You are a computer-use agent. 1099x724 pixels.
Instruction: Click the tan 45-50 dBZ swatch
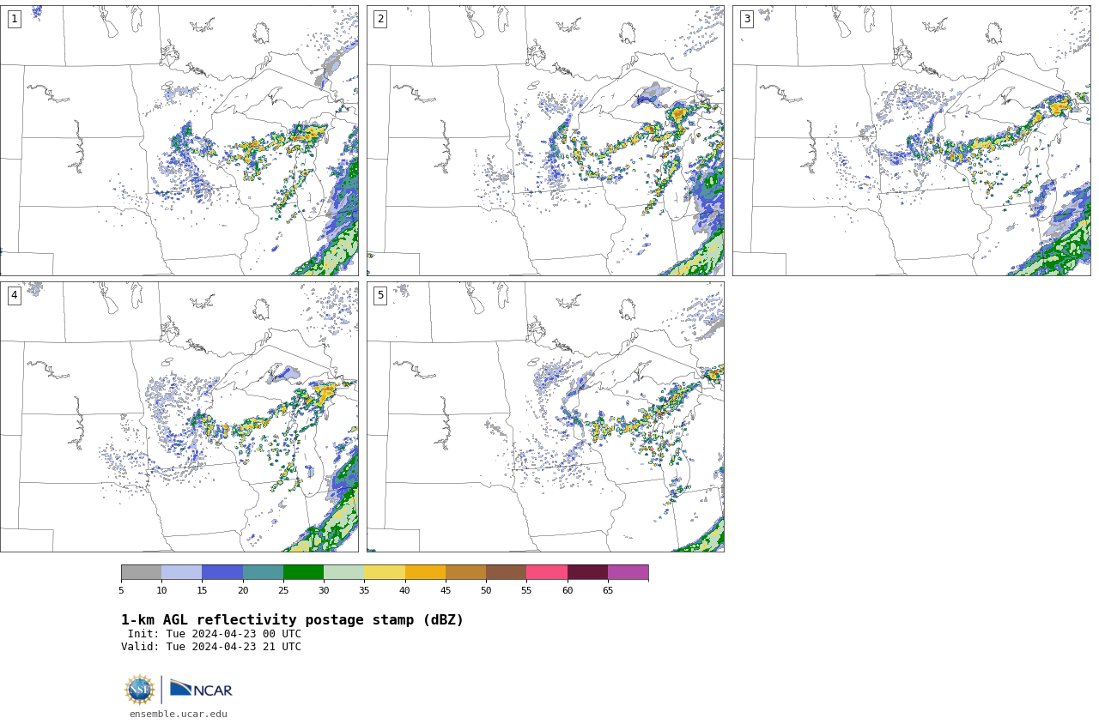tap(465, 572)
